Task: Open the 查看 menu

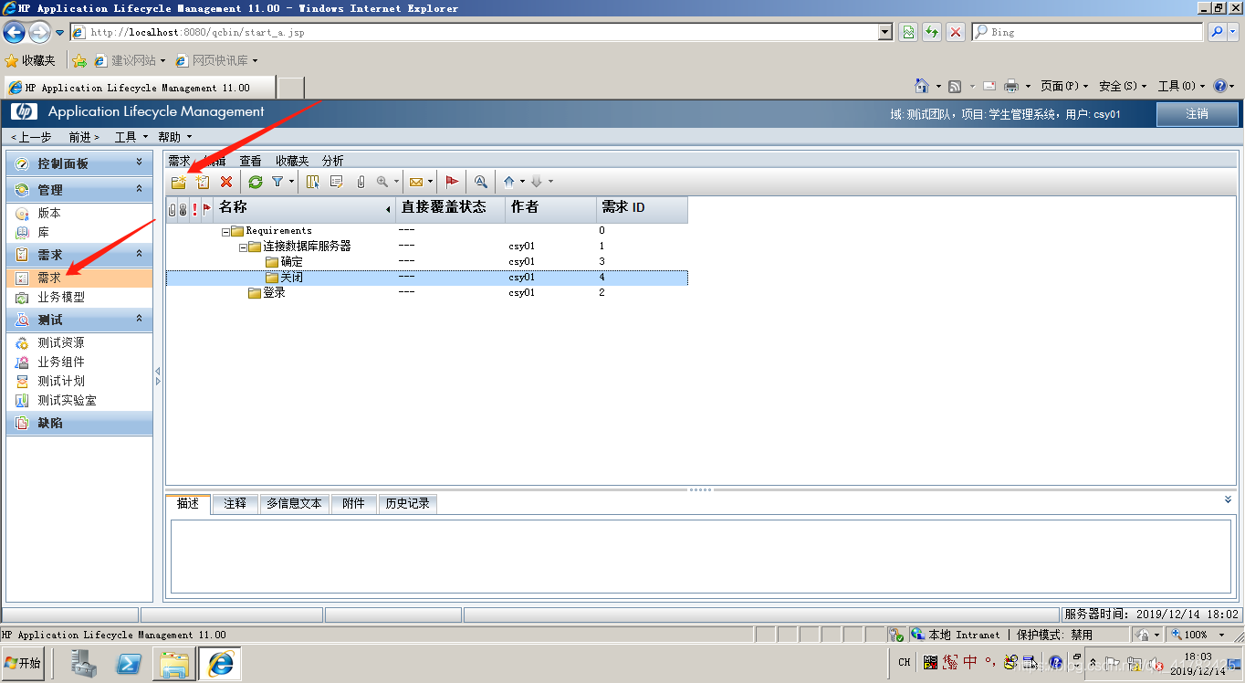Action: click(250, 161)
